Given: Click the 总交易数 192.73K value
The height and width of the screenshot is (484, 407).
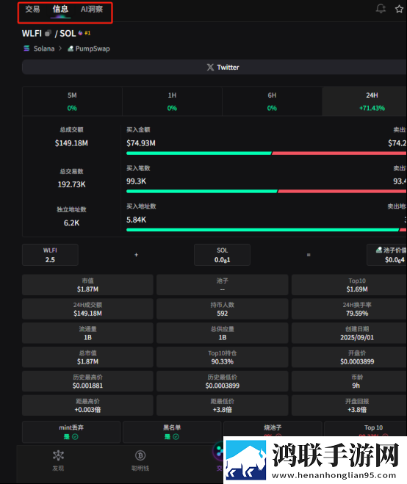Looking at the screenshot, I should click(x=72, y=184).
